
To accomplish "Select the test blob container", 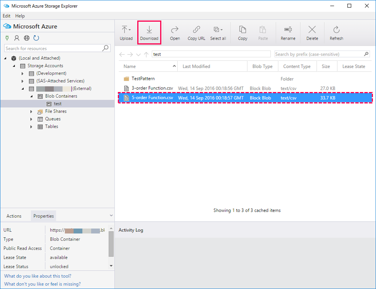I will (x=58, y=104).
